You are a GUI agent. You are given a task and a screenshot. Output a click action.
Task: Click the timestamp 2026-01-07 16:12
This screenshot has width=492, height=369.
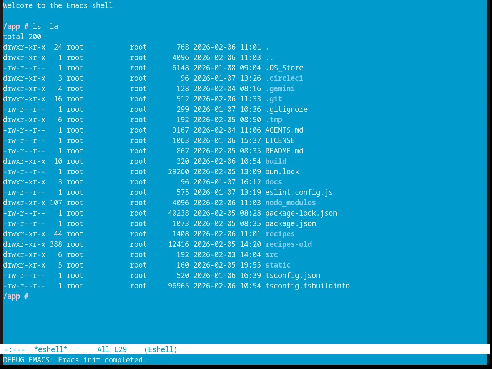pyautogui.click(x=227, y=182)
